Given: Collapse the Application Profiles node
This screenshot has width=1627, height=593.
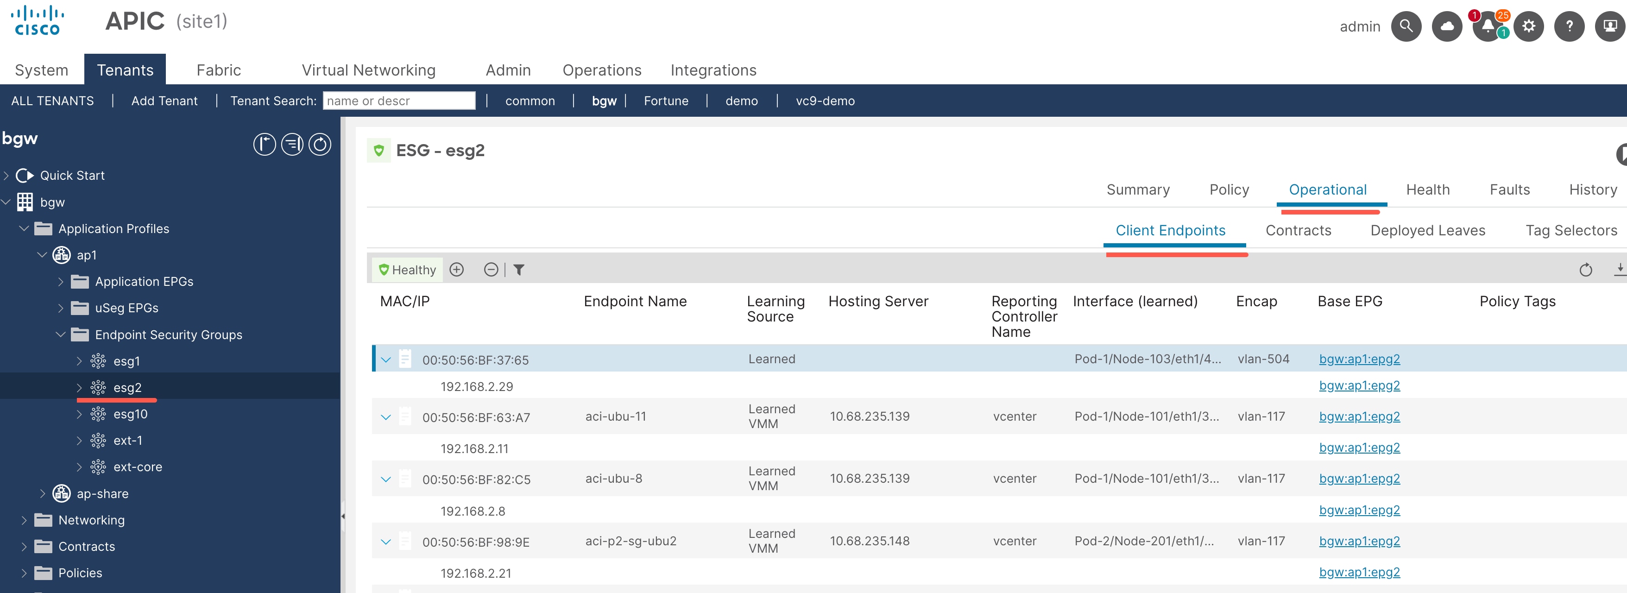Looking at the screenshot, I should [24, 228].
